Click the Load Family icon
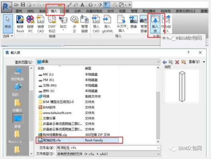 155,24
